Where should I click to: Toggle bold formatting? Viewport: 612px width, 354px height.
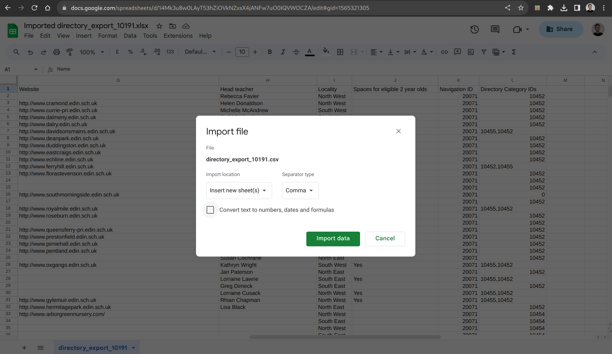pos(270,52)
